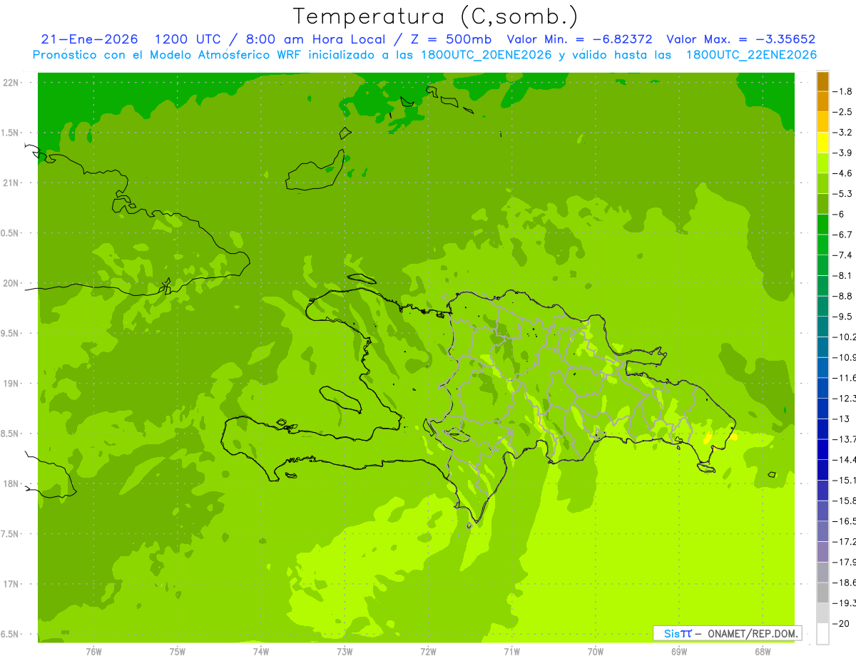Click the '70W' longitude label

pos(596,651)
